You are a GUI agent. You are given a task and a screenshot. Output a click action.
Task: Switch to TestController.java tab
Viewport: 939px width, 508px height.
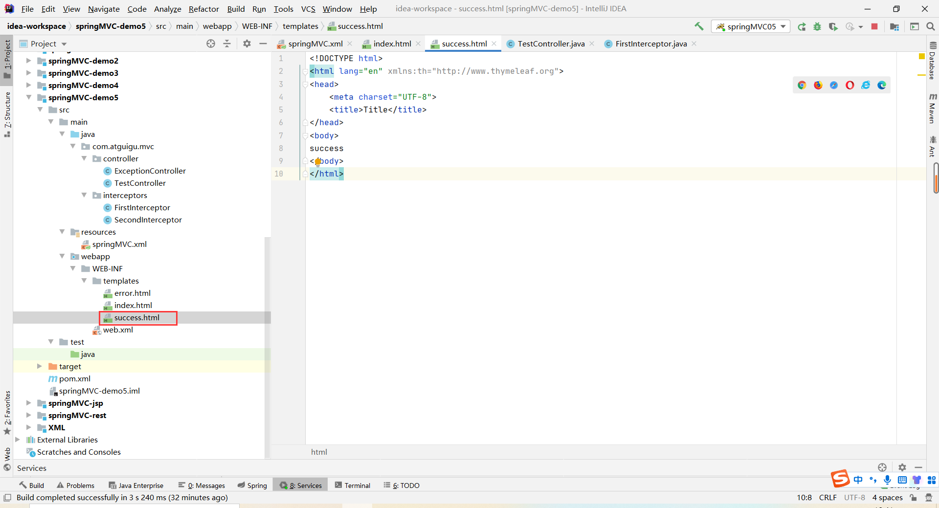coord(551,44)
